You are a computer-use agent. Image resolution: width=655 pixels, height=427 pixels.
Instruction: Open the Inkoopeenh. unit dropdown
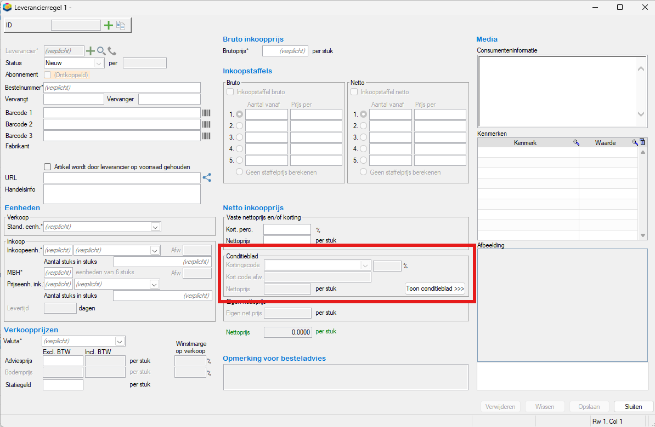(155, 251)
